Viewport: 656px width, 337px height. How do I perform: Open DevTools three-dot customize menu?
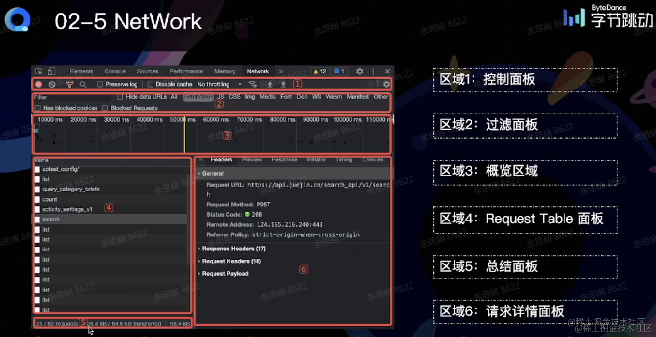373,71
